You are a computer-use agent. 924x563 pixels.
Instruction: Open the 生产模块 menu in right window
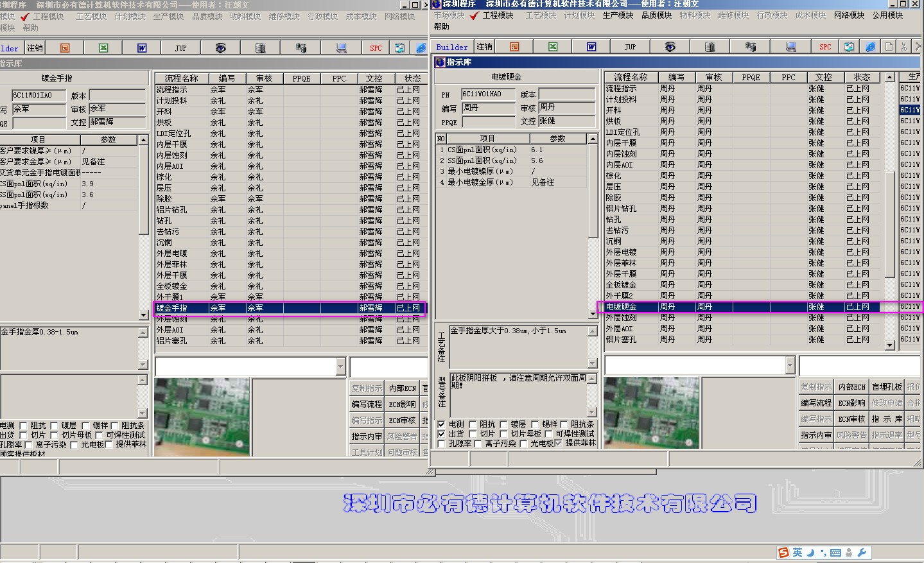(618, 15)
